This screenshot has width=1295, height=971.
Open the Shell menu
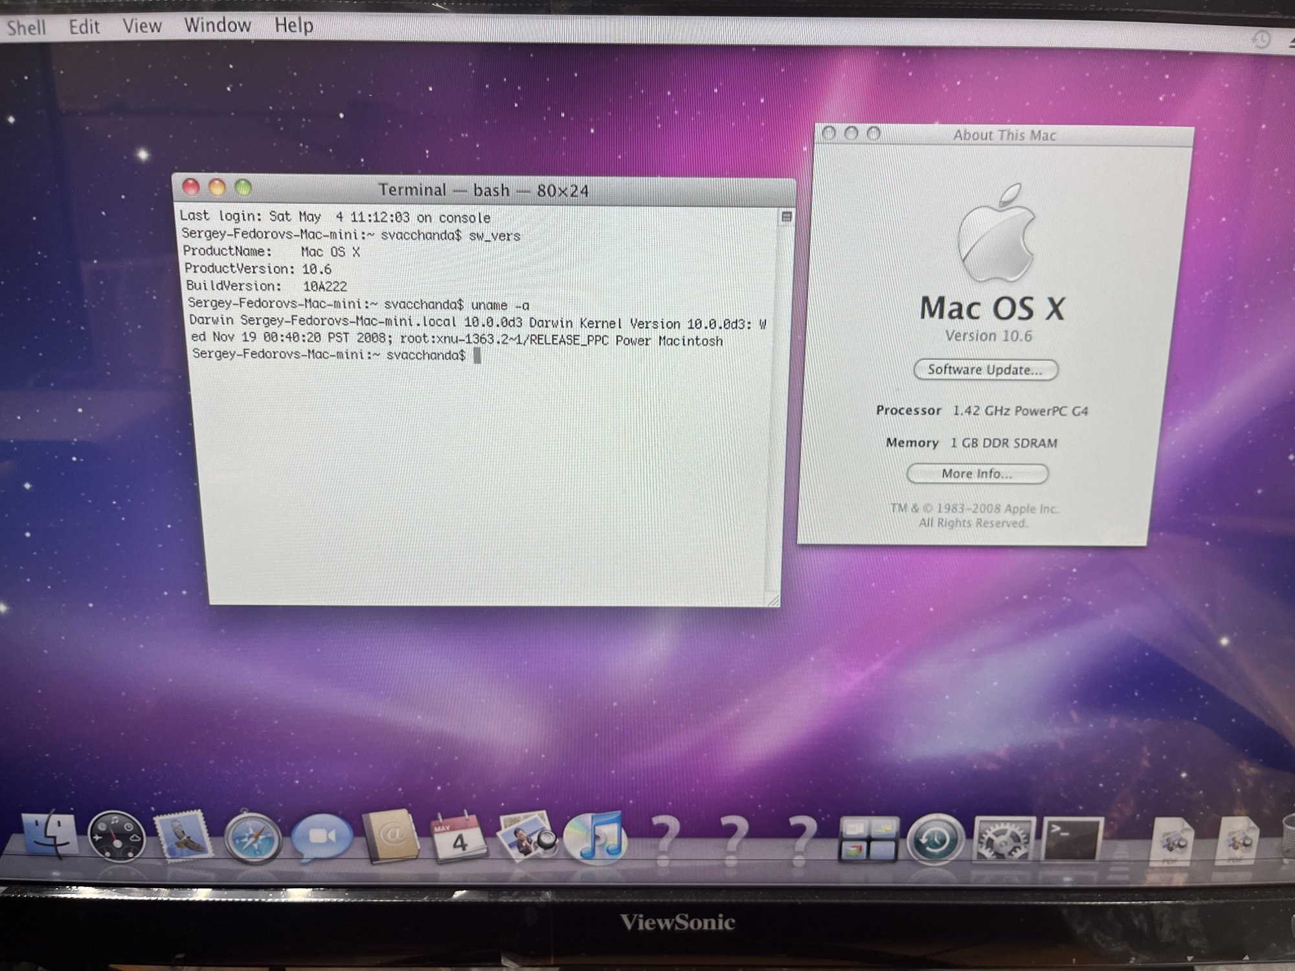26,27
